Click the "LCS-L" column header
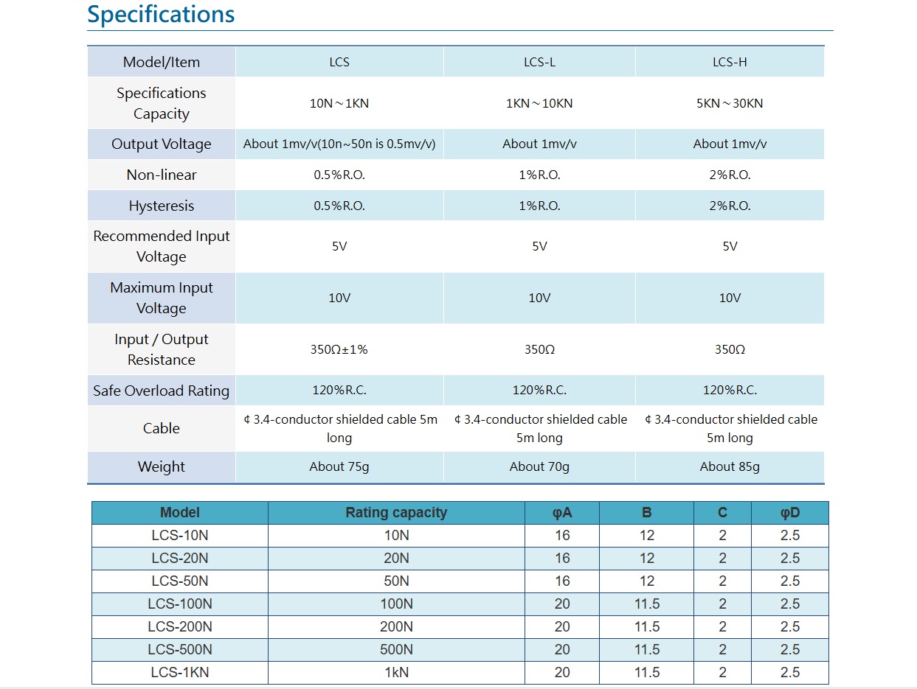Screen dimensions: 917x689 point(539,62)
